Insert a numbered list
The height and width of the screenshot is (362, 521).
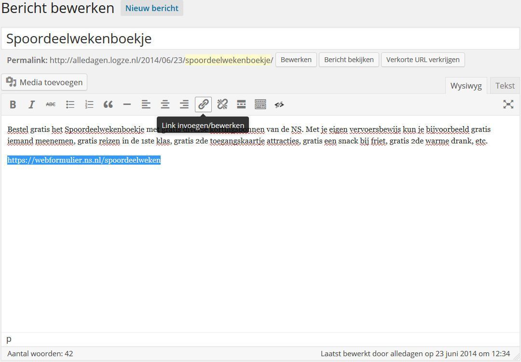[89, 104]
